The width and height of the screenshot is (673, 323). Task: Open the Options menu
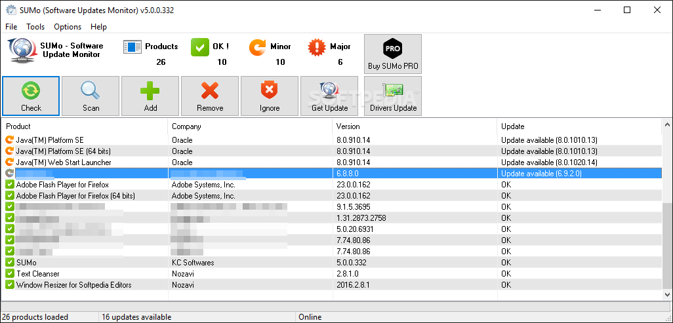coord(68,27)
